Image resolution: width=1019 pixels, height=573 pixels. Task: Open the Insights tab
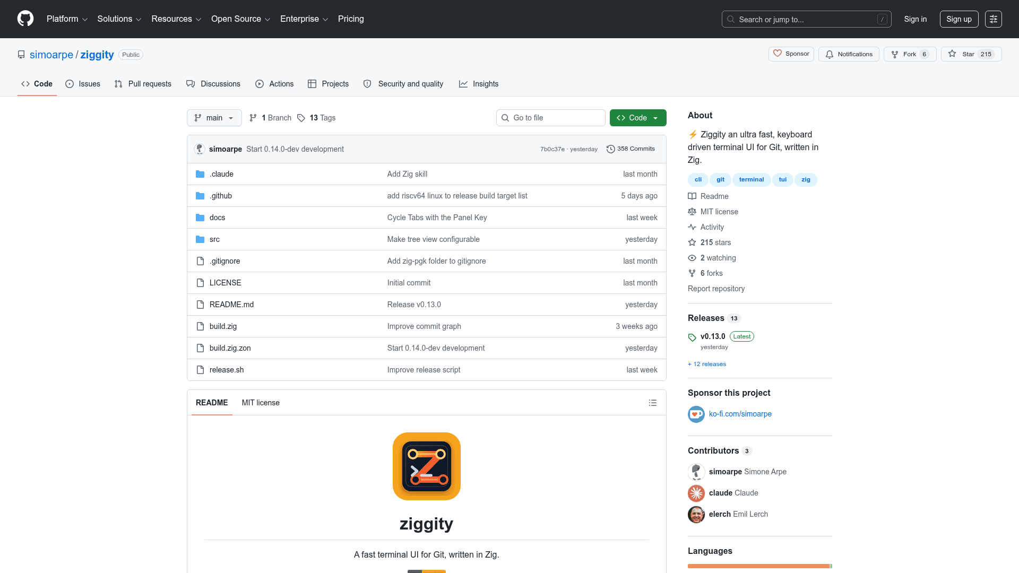tap(479, 84)
